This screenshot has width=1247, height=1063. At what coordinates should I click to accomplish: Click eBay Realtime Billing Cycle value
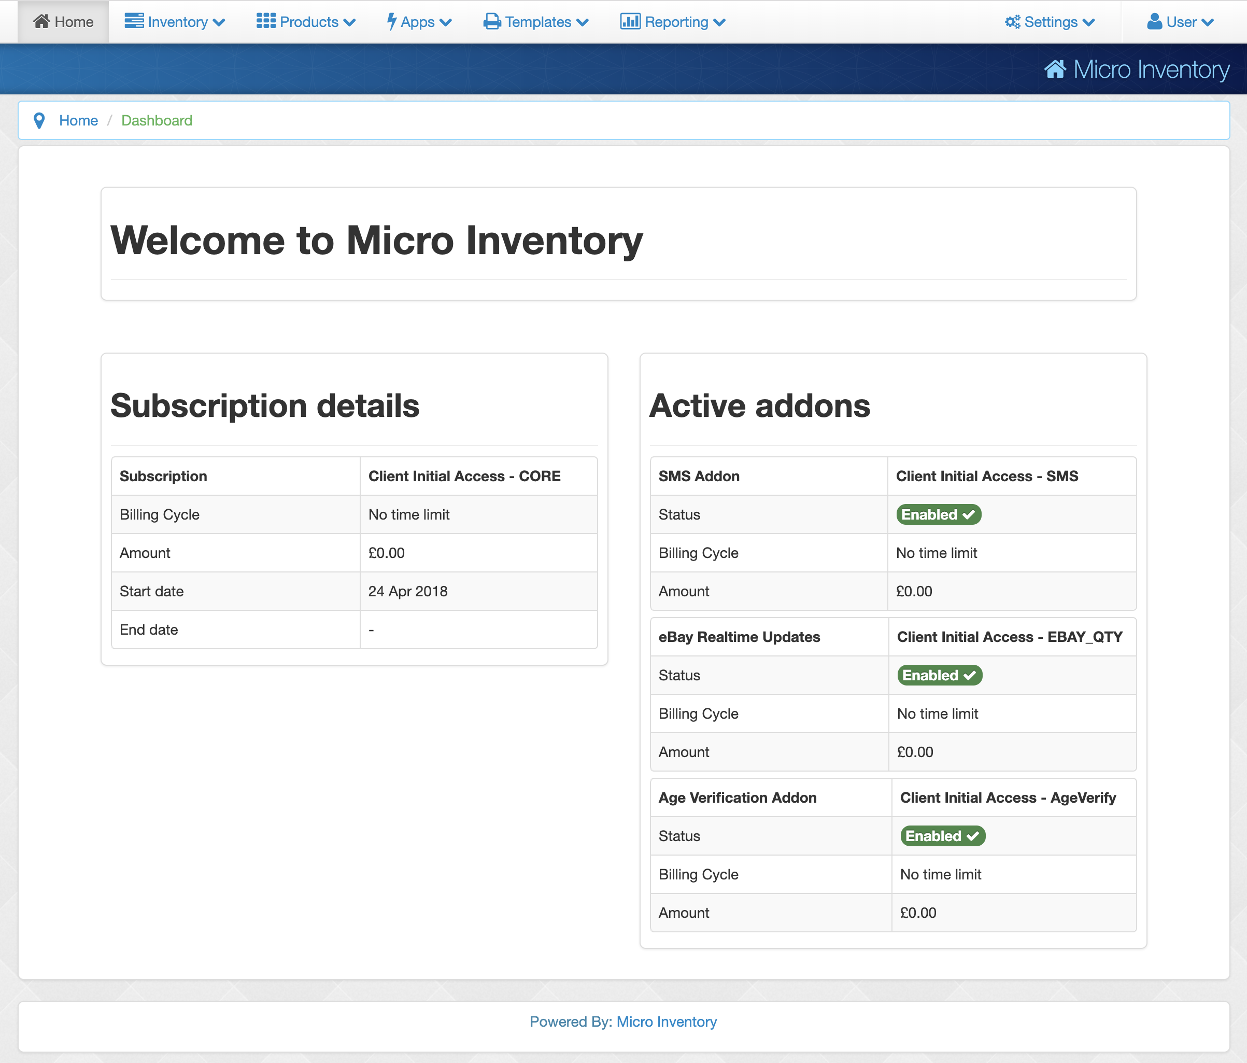[x=938, y=715]
